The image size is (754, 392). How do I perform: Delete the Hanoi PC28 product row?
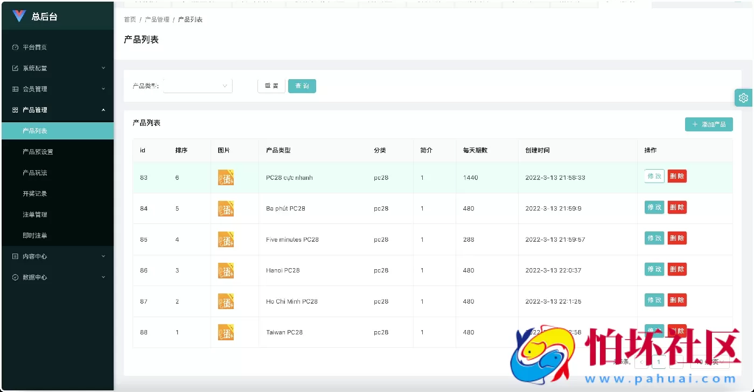[677, 269]
